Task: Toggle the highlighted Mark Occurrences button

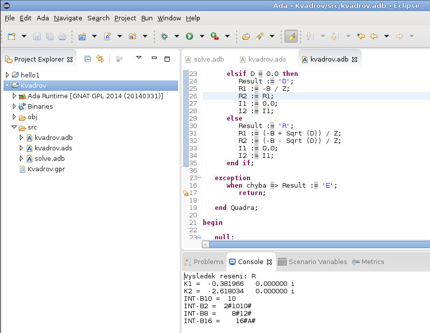Action: [291, 36]
